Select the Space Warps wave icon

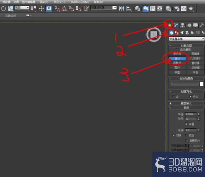[198, 33]
